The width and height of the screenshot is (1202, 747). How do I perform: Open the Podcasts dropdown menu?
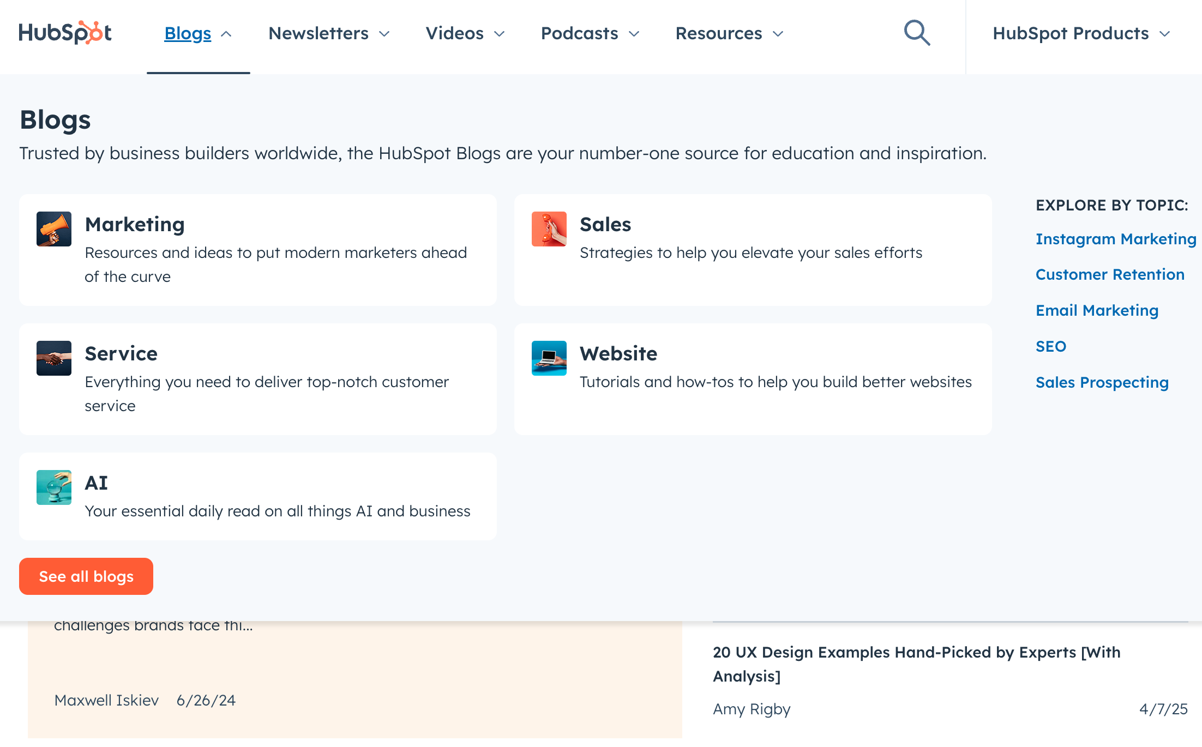[x=590, y=34]
